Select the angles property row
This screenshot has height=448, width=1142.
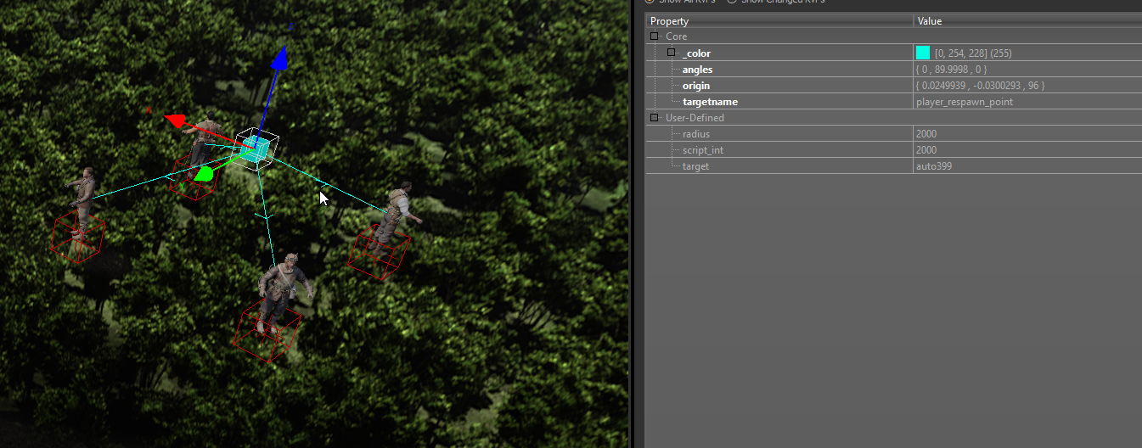point(893,69)
